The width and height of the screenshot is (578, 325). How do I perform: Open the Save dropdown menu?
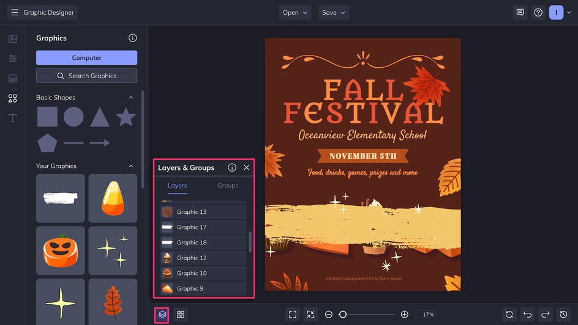(334, 12)
